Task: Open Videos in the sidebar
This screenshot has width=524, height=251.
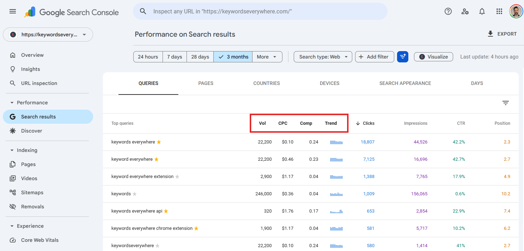Action: point(48,178)
